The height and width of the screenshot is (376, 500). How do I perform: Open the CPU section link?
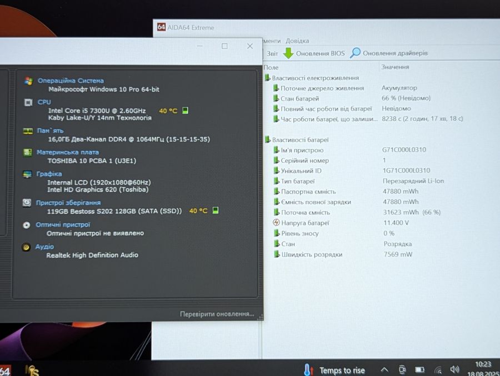pyautogui.click(x=44, y=102)
